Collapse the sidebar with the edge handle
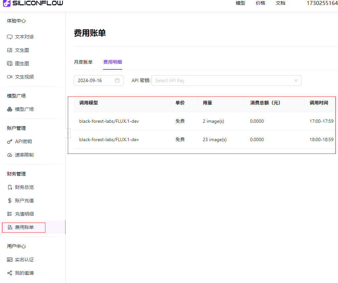 (x=68, y=133)
